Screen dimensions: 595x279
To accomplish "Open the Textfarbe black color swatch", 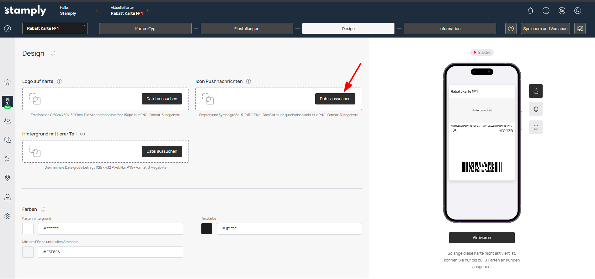I will pos(207,229).
